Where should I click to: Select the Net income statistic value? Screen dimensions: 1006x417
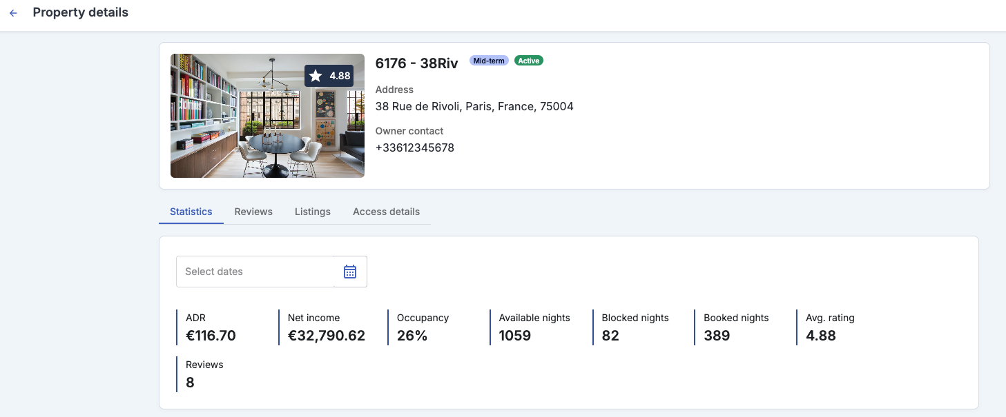click(327, 336)
